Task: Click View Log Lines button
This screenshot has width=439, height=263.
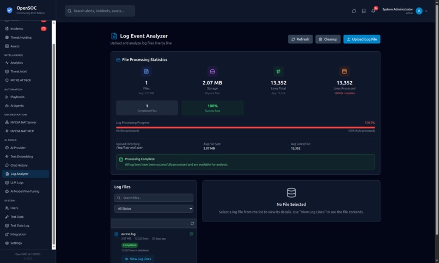Action: click(138, 259)
